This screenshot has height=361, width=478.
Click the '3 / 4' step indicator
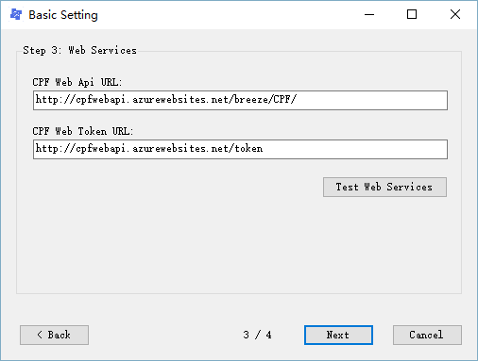point(257,335)
